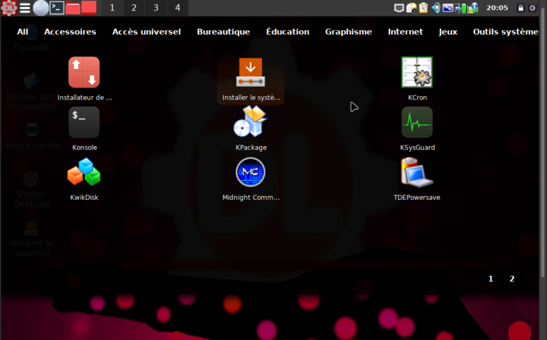
Task: Launch KSysGuard system monitor
Action: 417,123
